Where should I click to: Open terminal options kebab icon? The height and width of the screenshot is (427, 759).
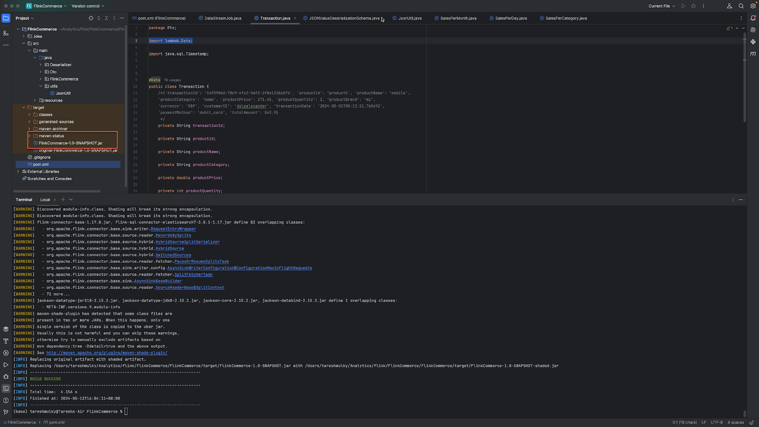click(x=732, y=200)
